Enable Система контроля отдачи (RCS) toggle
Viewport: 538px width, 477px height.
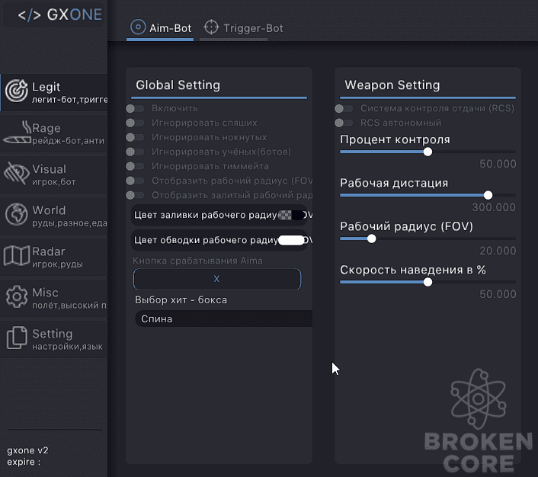(x=344, y=109)
